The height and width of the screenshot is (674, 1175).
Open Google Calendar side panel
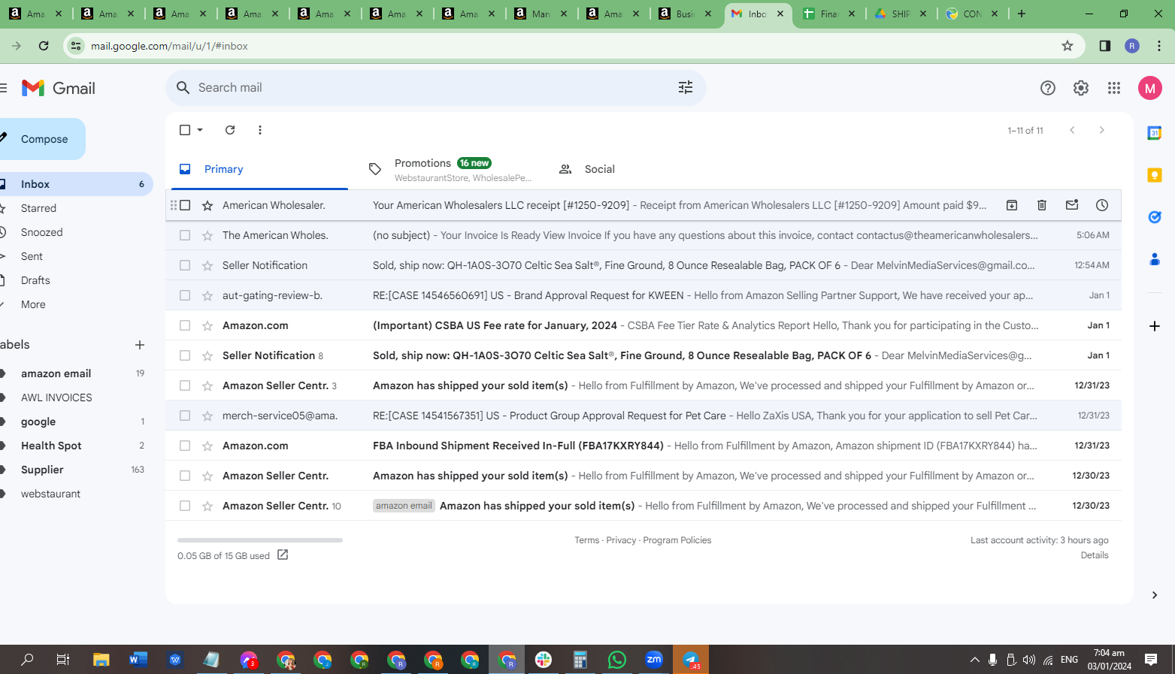tap(1155, 133)
